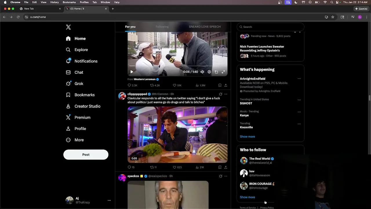Repost the post with 11 reposts

pos(153,167)
